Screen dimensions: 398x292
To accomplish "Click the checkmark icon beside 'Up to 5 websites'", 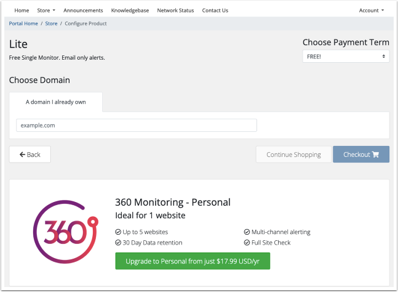I will click(x=118, y=232).
